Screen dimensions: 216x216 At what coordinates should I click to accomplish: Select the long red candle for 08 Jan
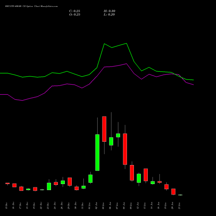click(x=125, y=149)
